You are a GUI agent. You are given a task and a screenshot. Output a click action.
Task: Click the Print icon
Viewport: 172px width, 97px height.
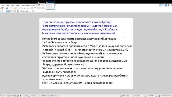pos(7,8)
